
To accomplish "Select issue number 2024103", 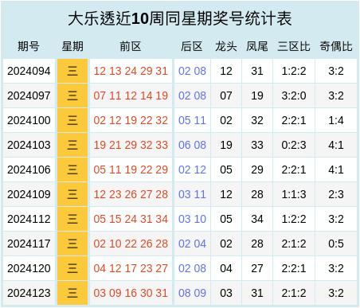I will click(x=29, y=145).
